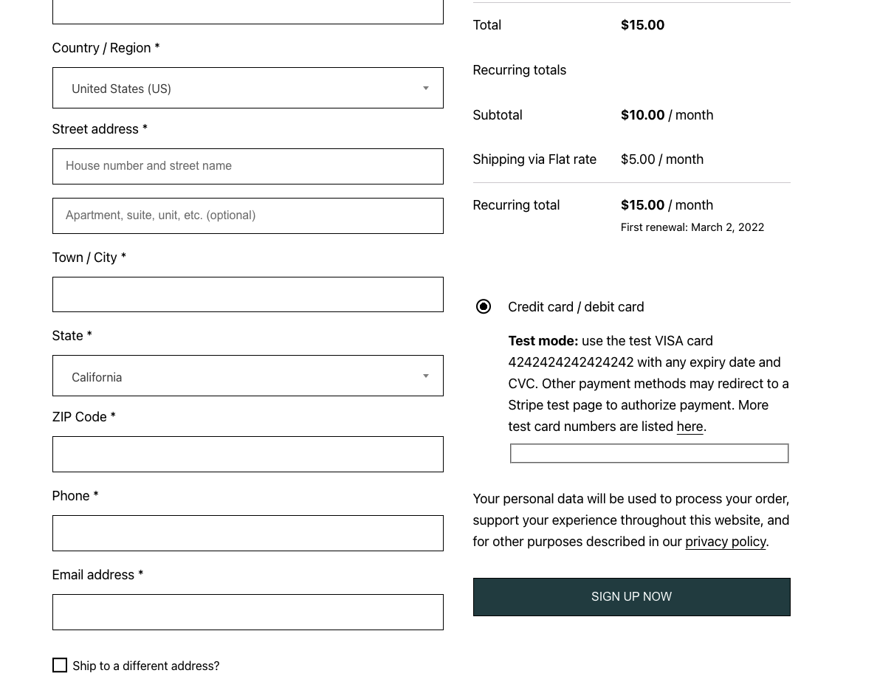The height and width of the screenshot is (676, 894).
Task: Click the Street address house number field
Action: coord(247,166)
